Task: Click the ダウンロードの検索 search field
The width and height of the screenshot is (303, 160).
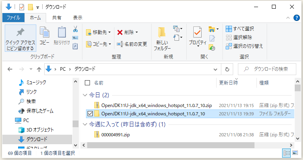Action: click(x=267, y=69)
